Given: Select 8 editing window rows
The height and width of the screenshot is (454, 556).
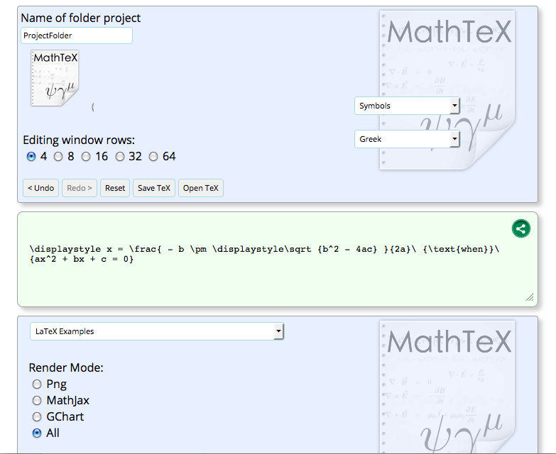Looking at the screenshot, I should pyautogui.click(x=58, y=156).
